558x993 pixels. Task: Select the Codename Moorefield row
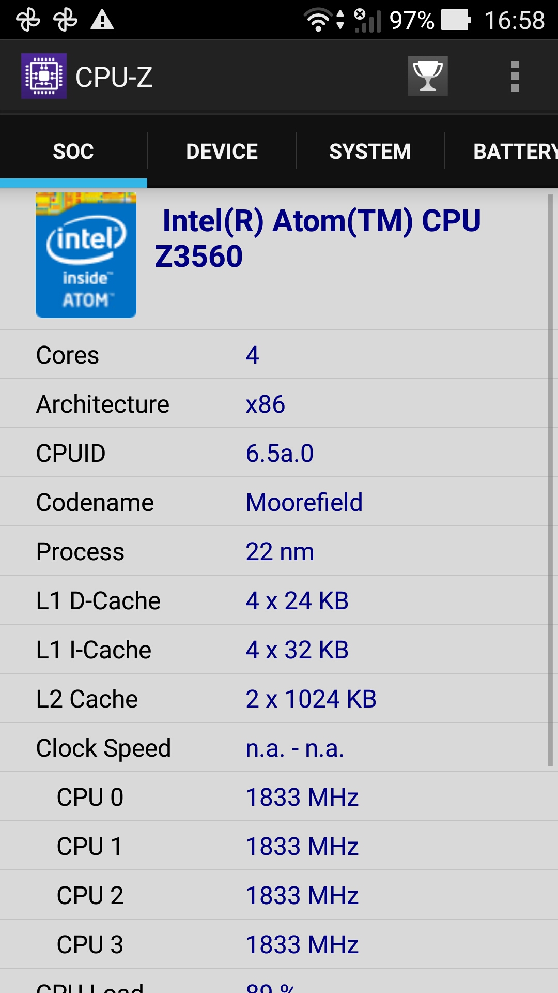point(274,502)
